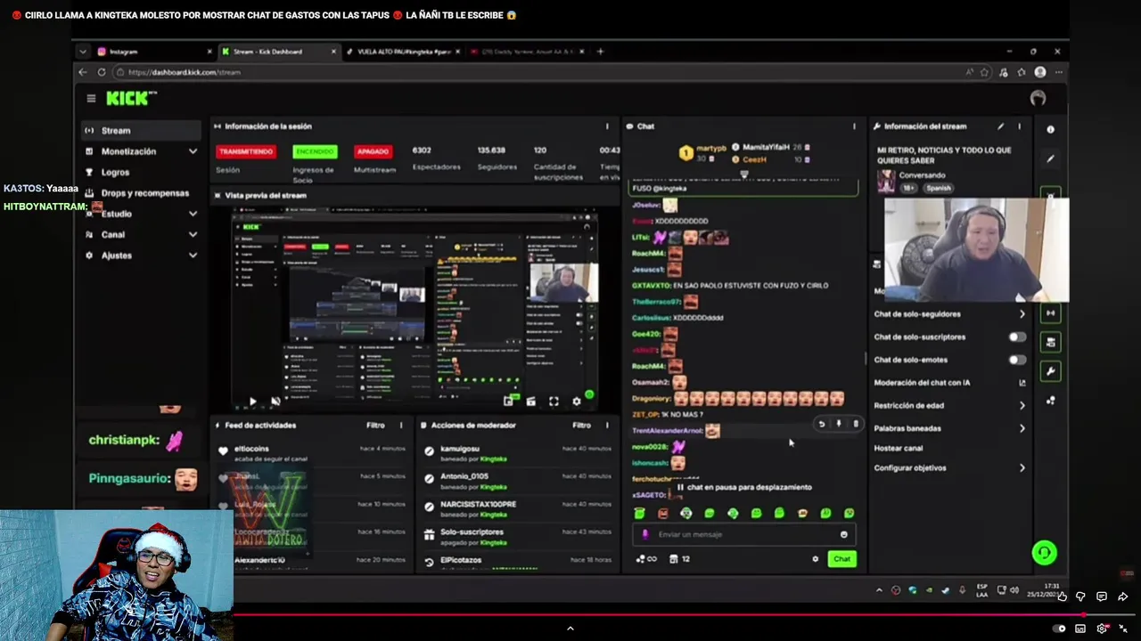
Task: Open YouTube player settings gear
Action: (x=1102, y=629)
